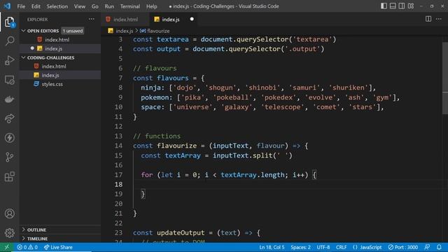Open the Run menu
The image size is (448, 252).
[x=109, y=6]
